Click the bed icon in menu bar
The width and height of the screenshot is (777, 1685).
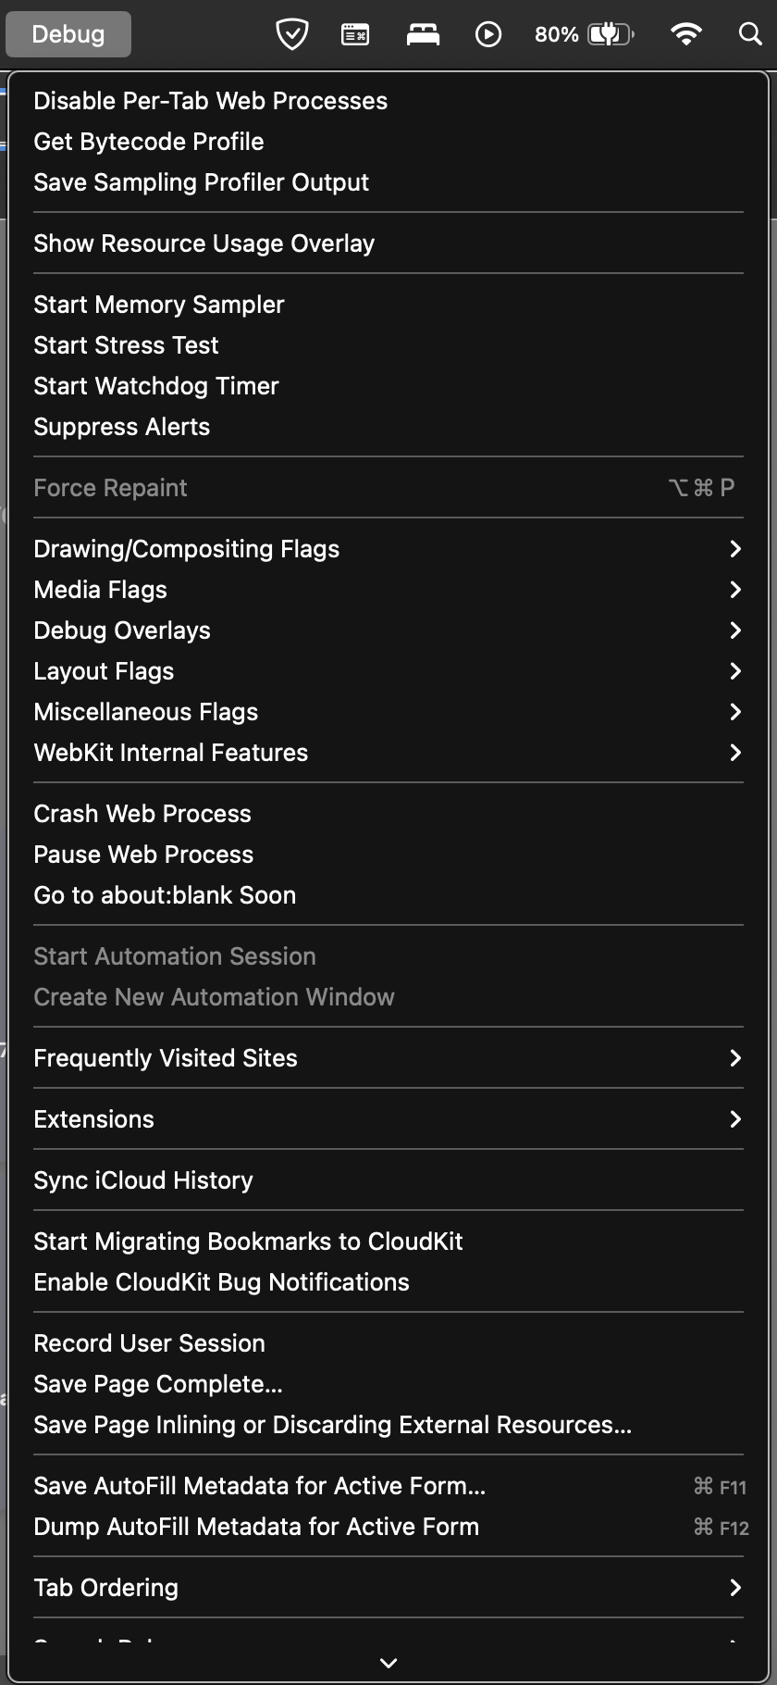click(423, 34)
